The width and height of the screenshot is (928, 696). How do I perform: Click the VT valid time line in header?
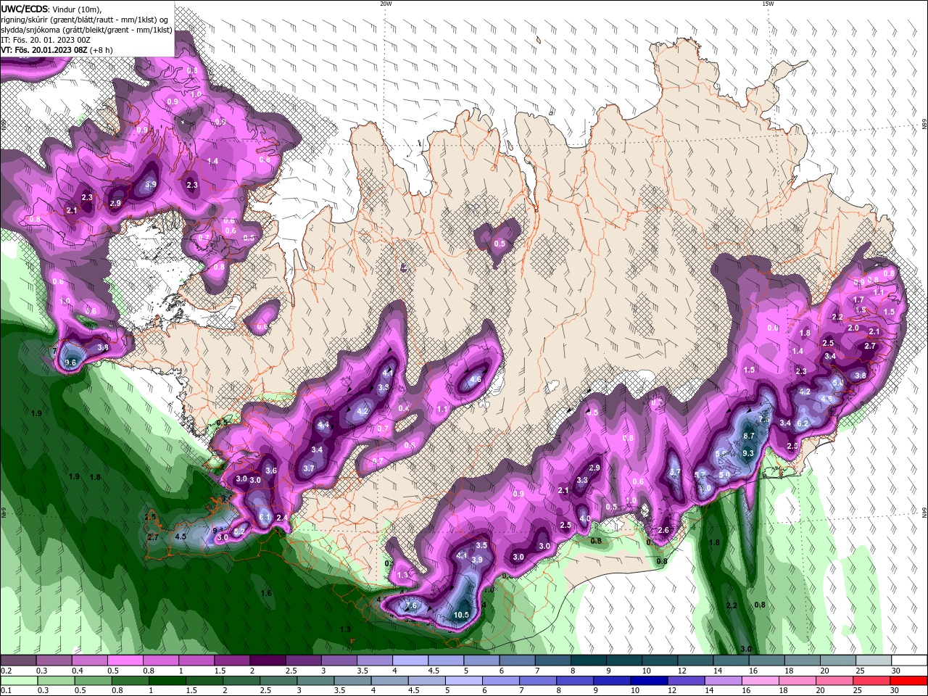pyautogui.click(x=57, y=50)
